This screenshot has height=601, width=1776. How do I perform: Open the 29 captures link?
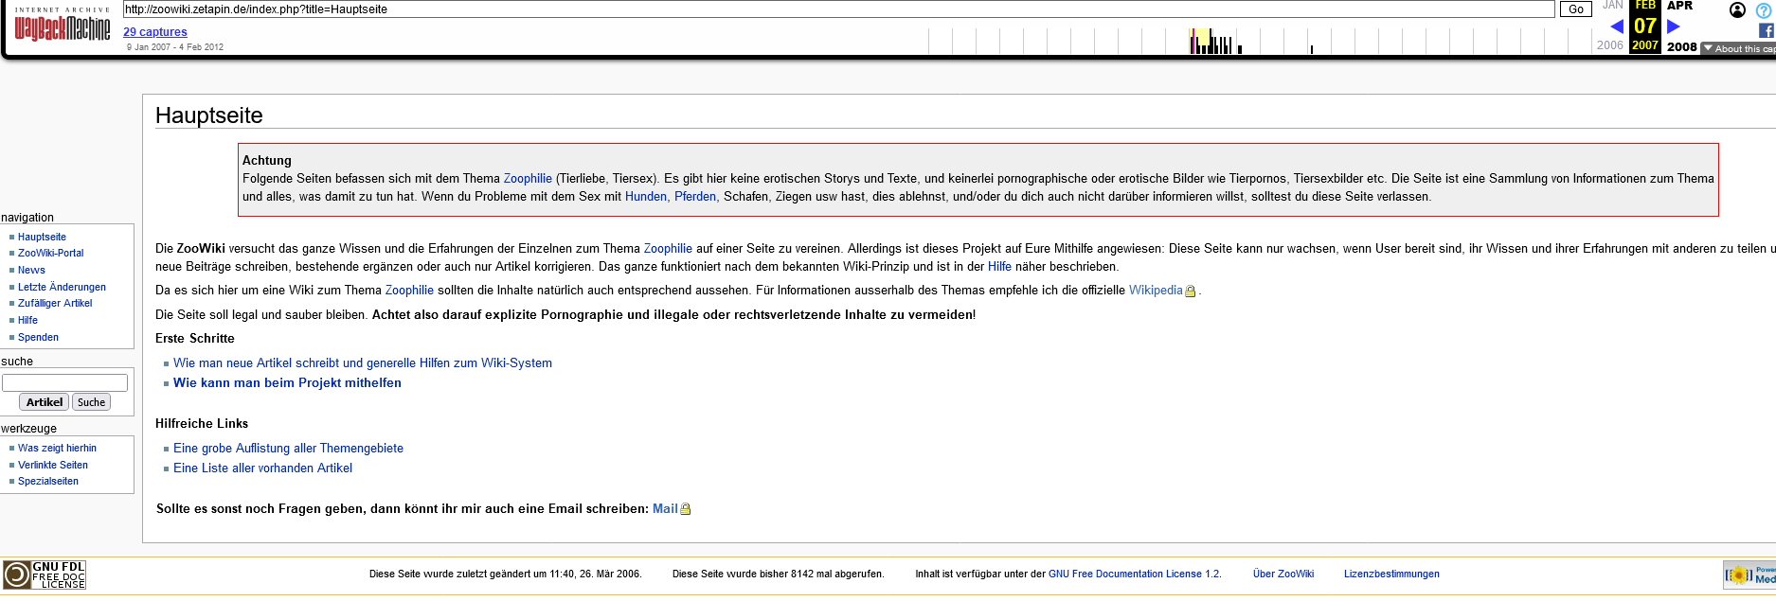click(x=155, y=31)
